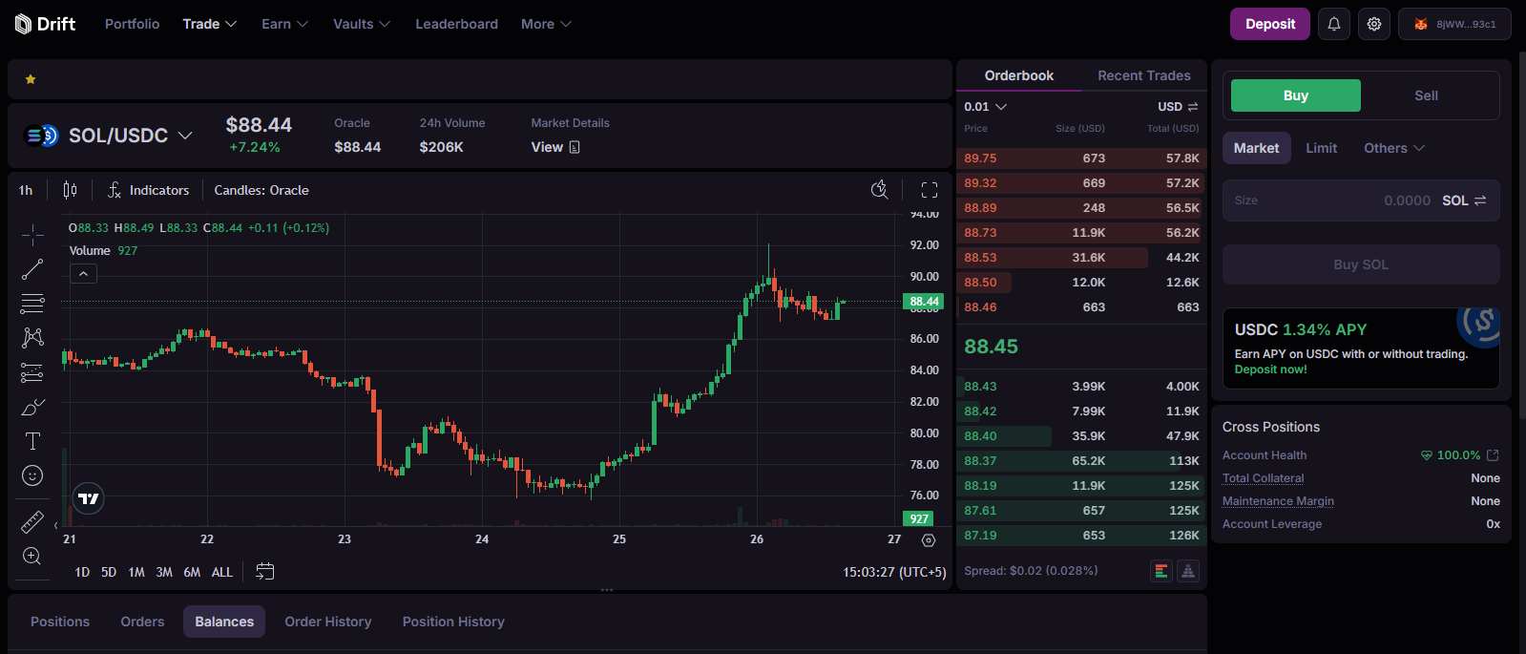Swap the size unit from SOL

pyautogui.click(x=1465, y=200)
